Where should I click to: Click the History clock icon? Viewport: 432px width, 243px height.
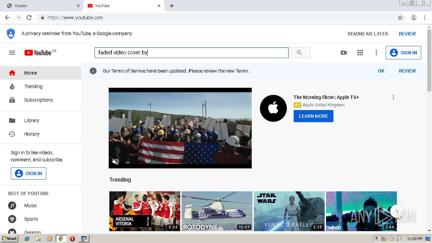12,134
